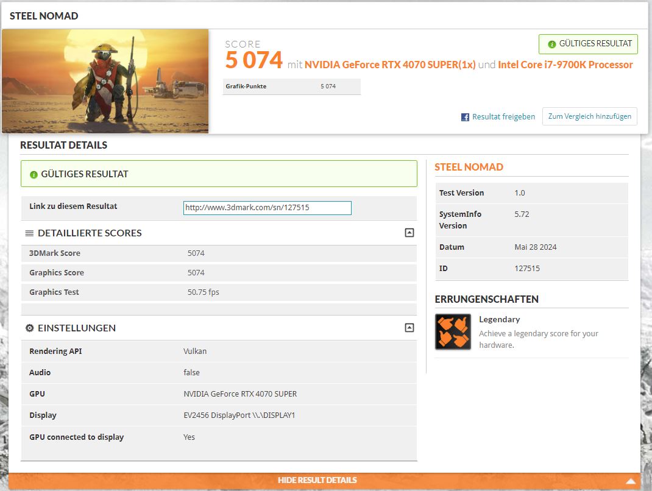Click the Legendary achievement title
This screenshot has width=652, height=491.
click(500, 319)
